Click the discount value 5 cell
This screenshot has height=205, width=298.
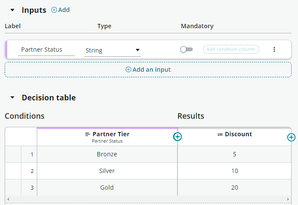pos(235,154)
